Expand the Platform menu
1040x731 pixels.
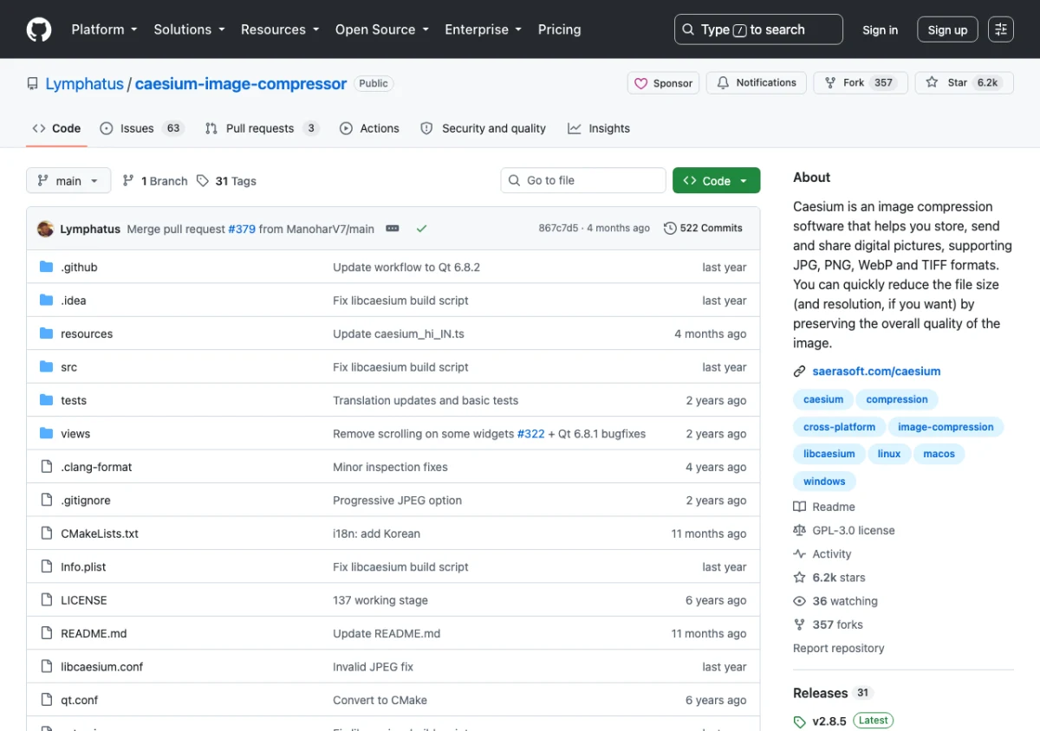tap(104, 29)
